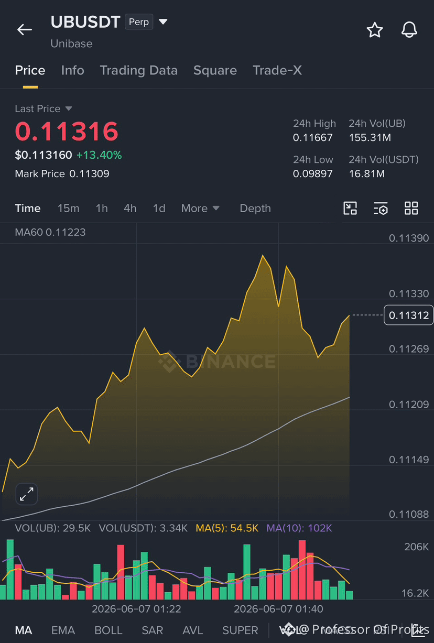Tap the Unibase subtitle text
This screenshot has height=643, width=434.
tap(71, 43)
